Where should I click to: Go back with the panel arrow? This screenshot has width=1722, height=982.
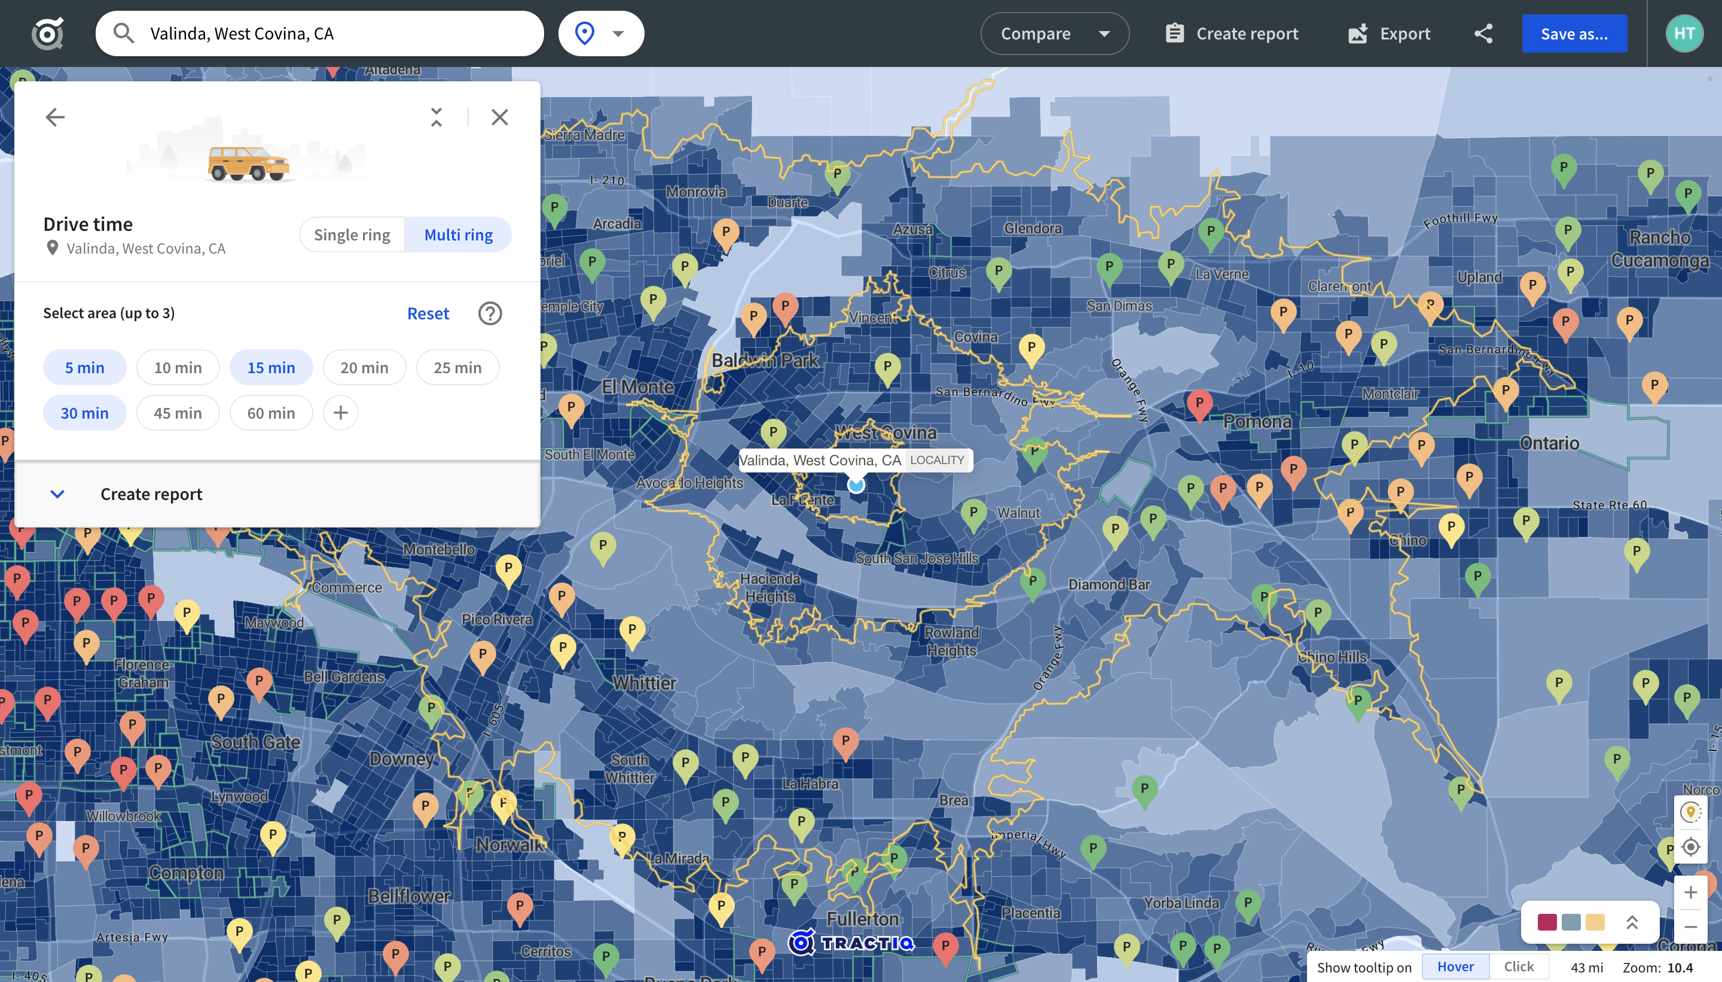point(55,117)
